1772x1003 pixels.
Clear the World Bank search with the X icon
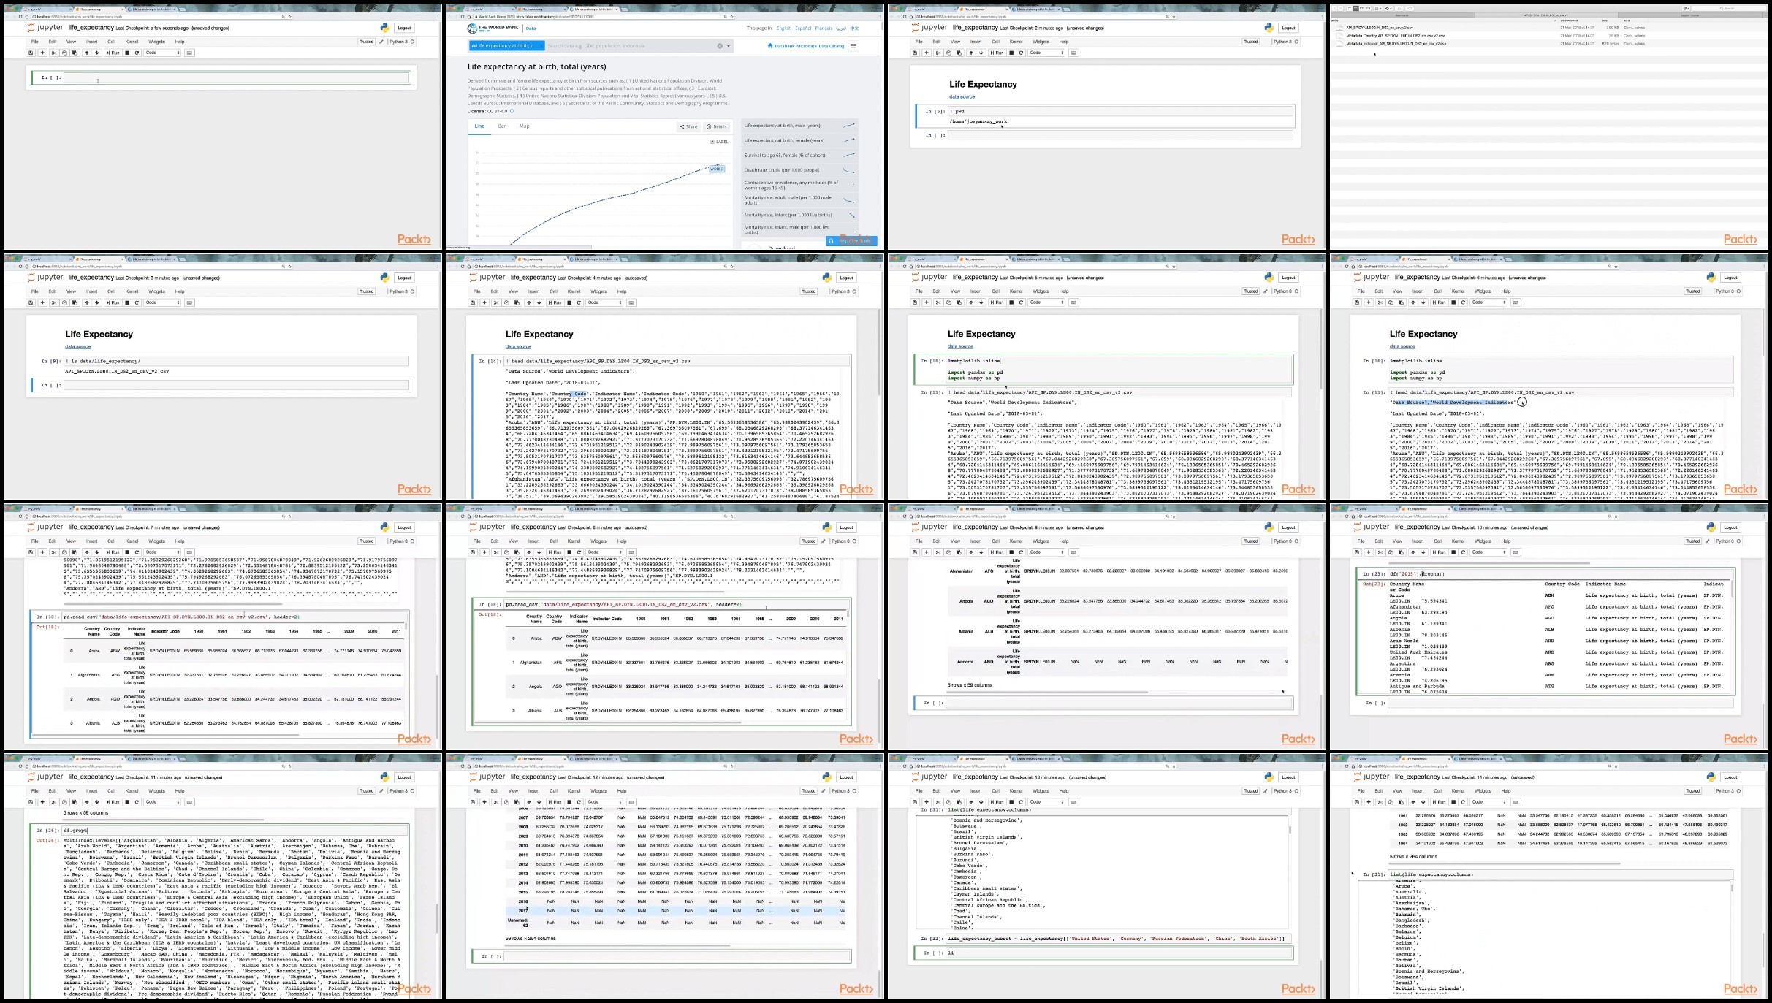pos(719,46)
